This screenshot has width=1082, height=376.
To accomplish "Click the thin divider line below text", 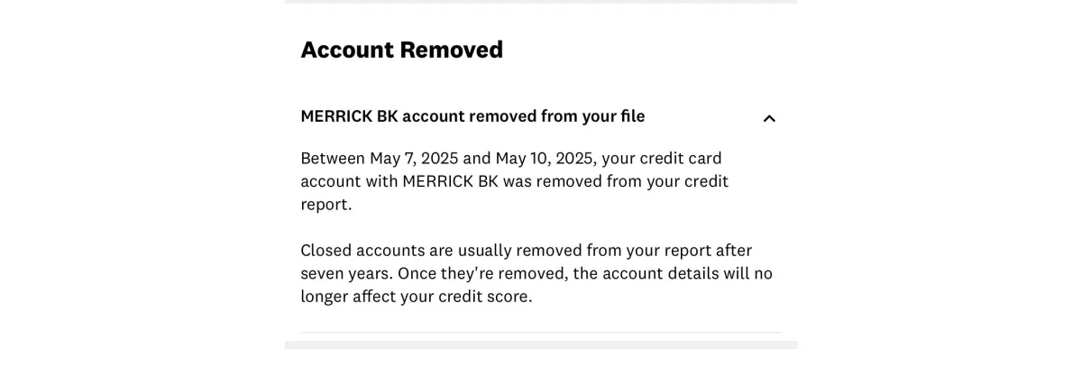I will (541, 333).
